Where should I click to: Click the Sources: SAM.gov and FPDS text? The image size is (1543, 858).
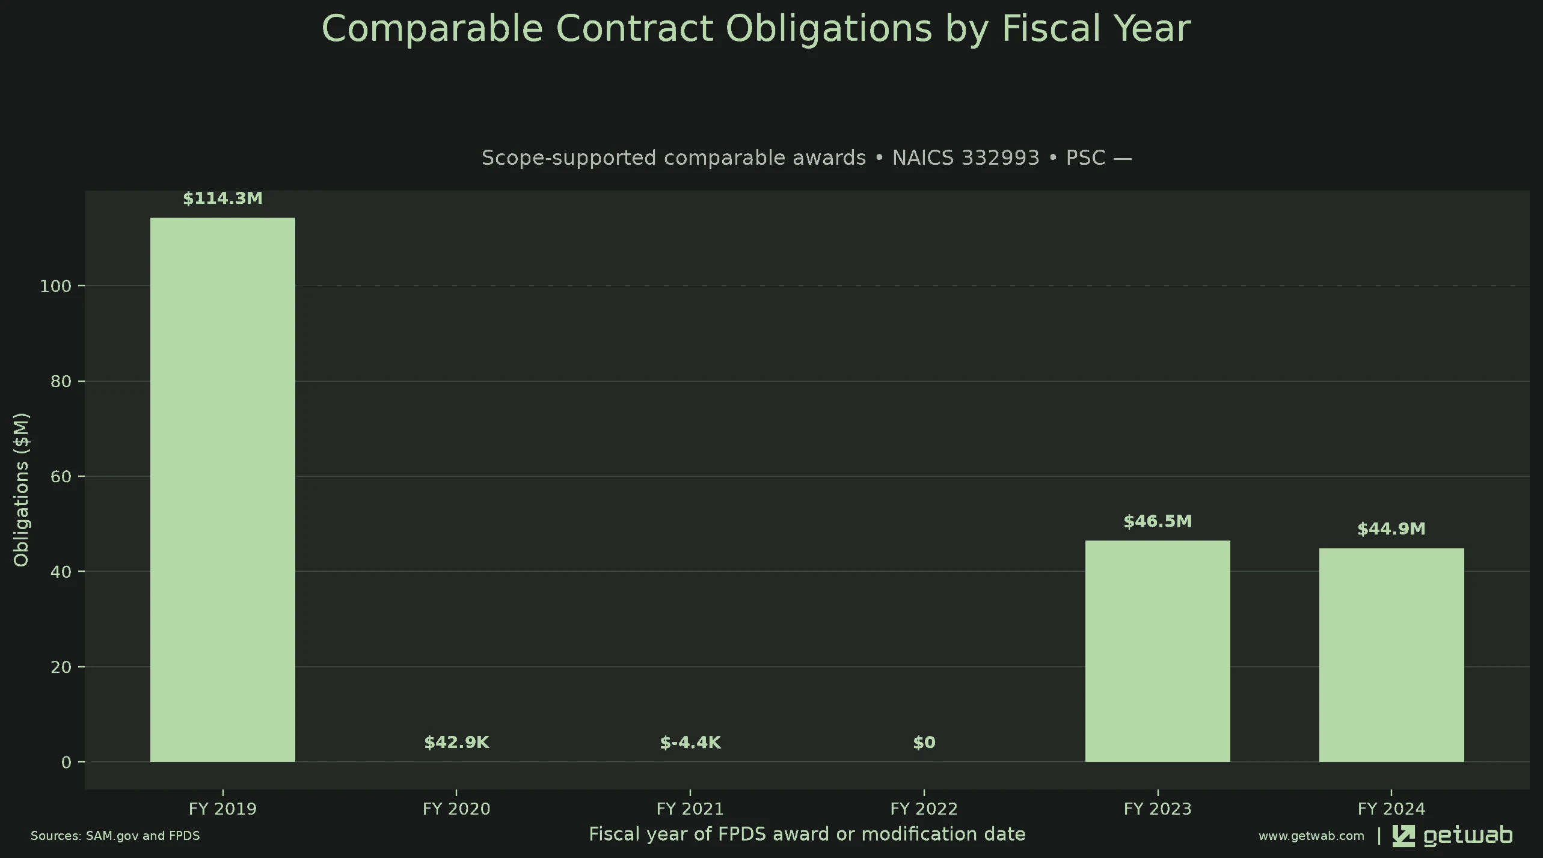115,836
